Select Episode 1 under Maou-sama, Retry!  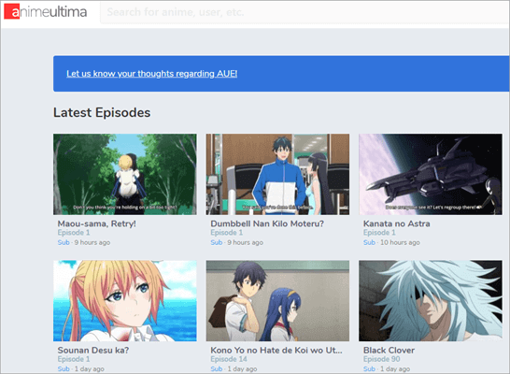[x=74, y=233]
